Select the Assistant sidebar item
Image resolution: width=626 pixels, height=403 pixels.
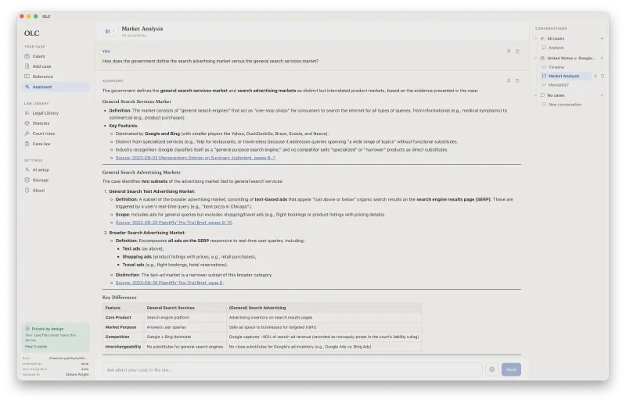[x=56, y=87]
